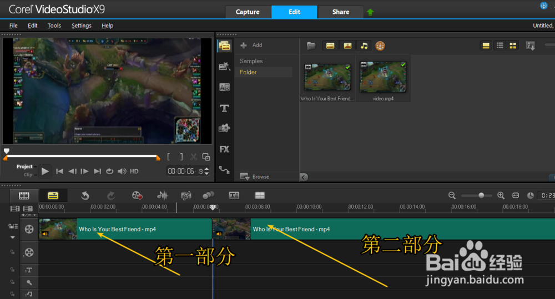The image size is (555, 299).
Task: Open the Title library T icon
Action: [x=224, y=108]
